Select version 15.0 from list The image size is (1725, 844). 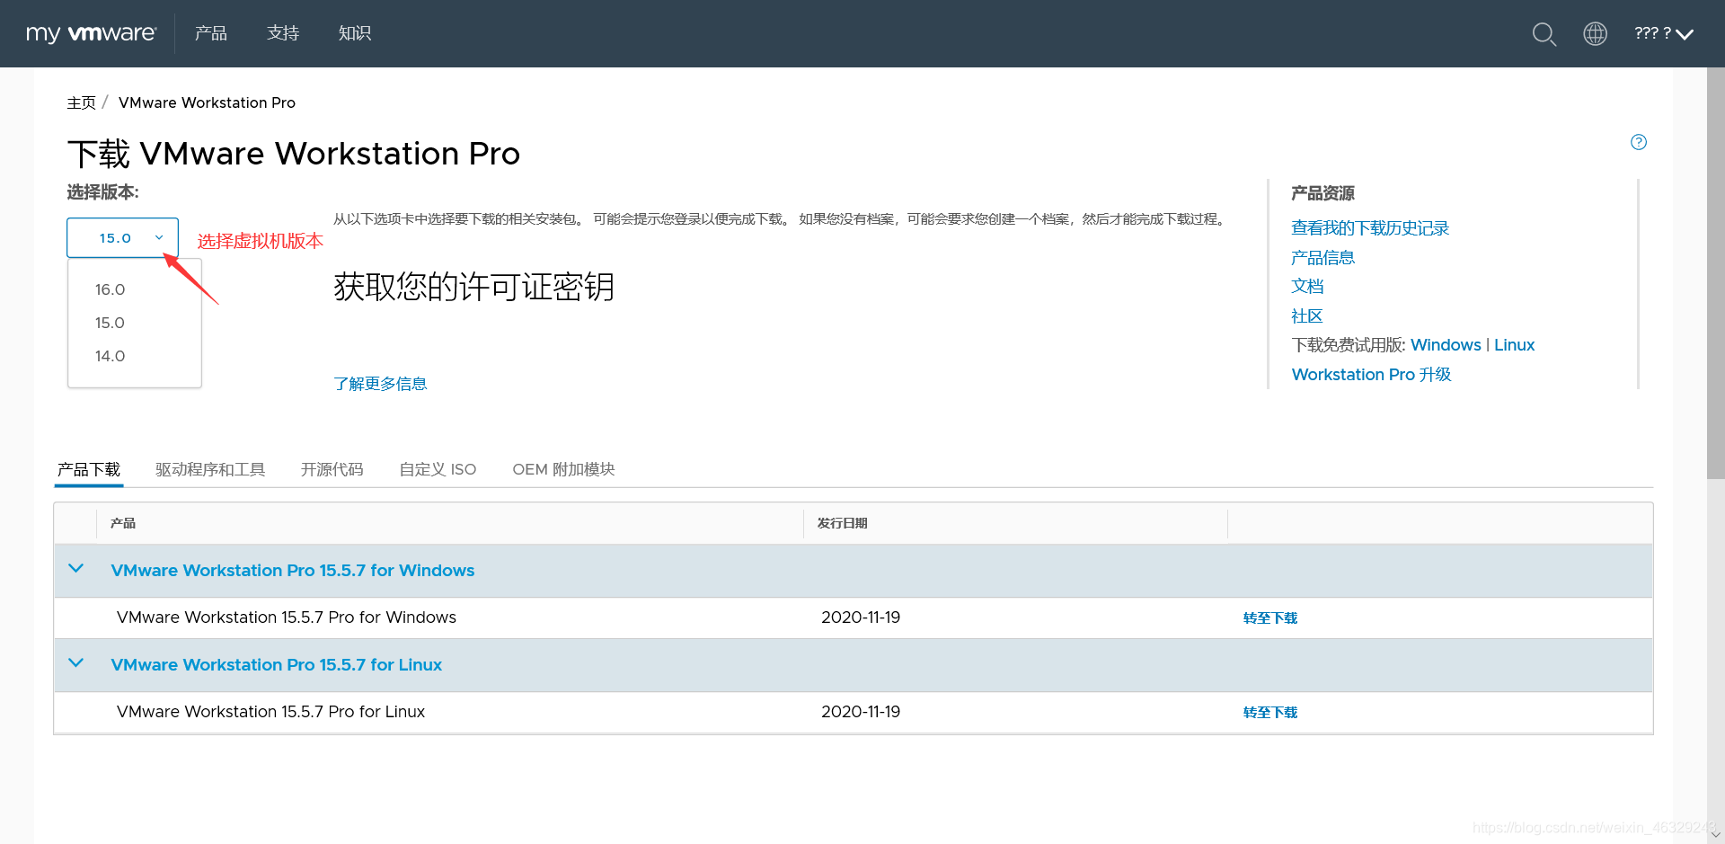[111, 323]
